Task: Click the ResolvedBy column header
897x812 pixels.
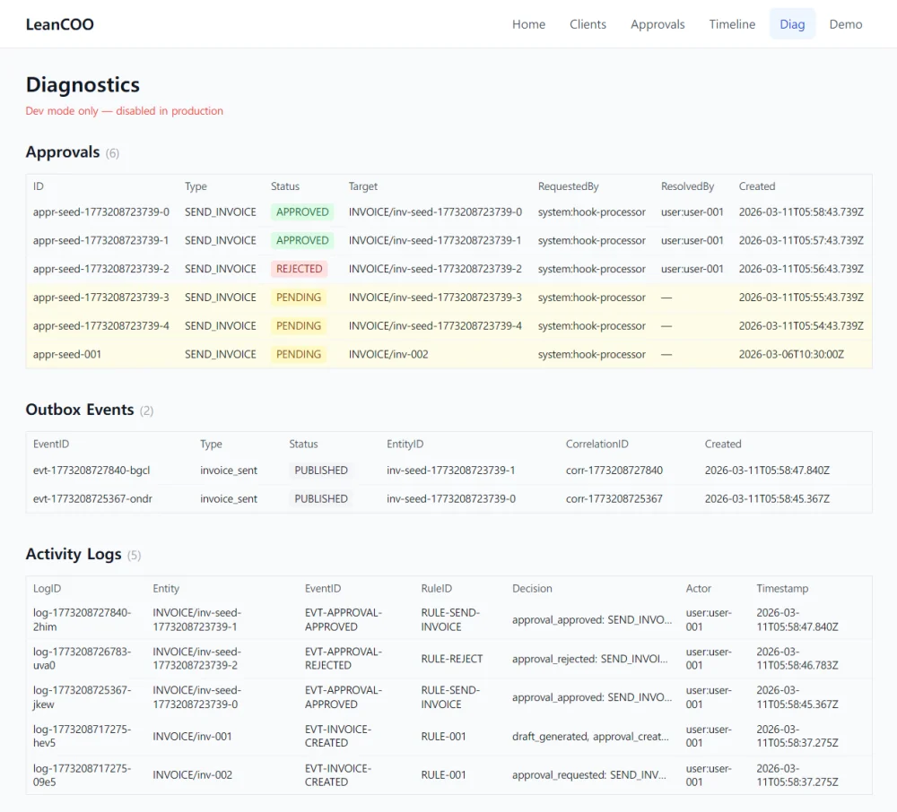Action: pyautogui.click(x=688, y=186)
